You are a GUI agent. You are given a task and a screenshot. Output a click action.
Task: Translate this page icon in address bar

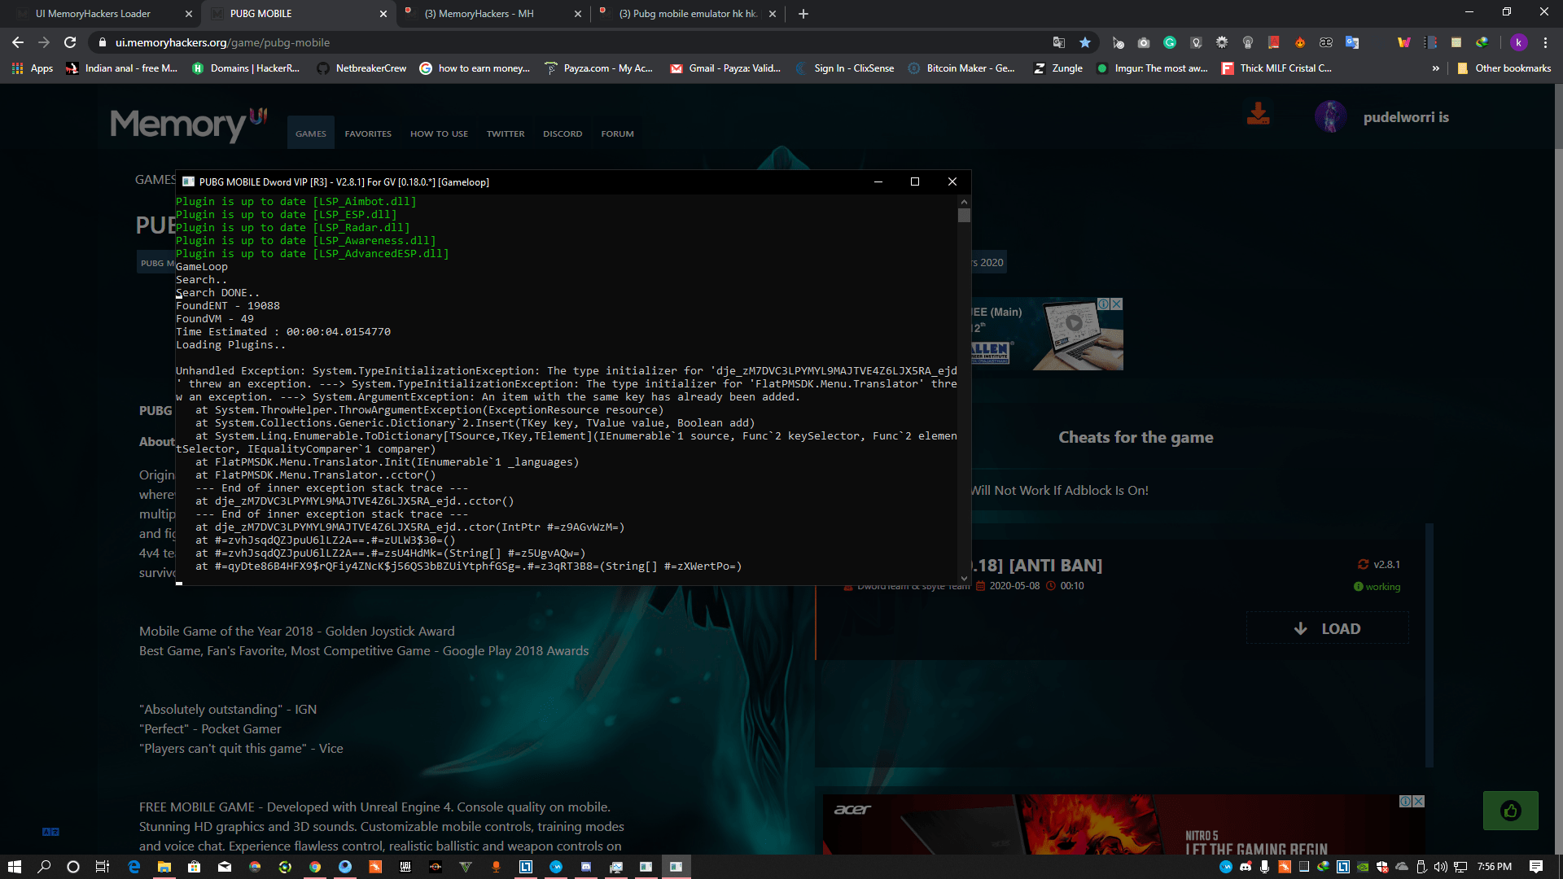[x=1058, y=42]
